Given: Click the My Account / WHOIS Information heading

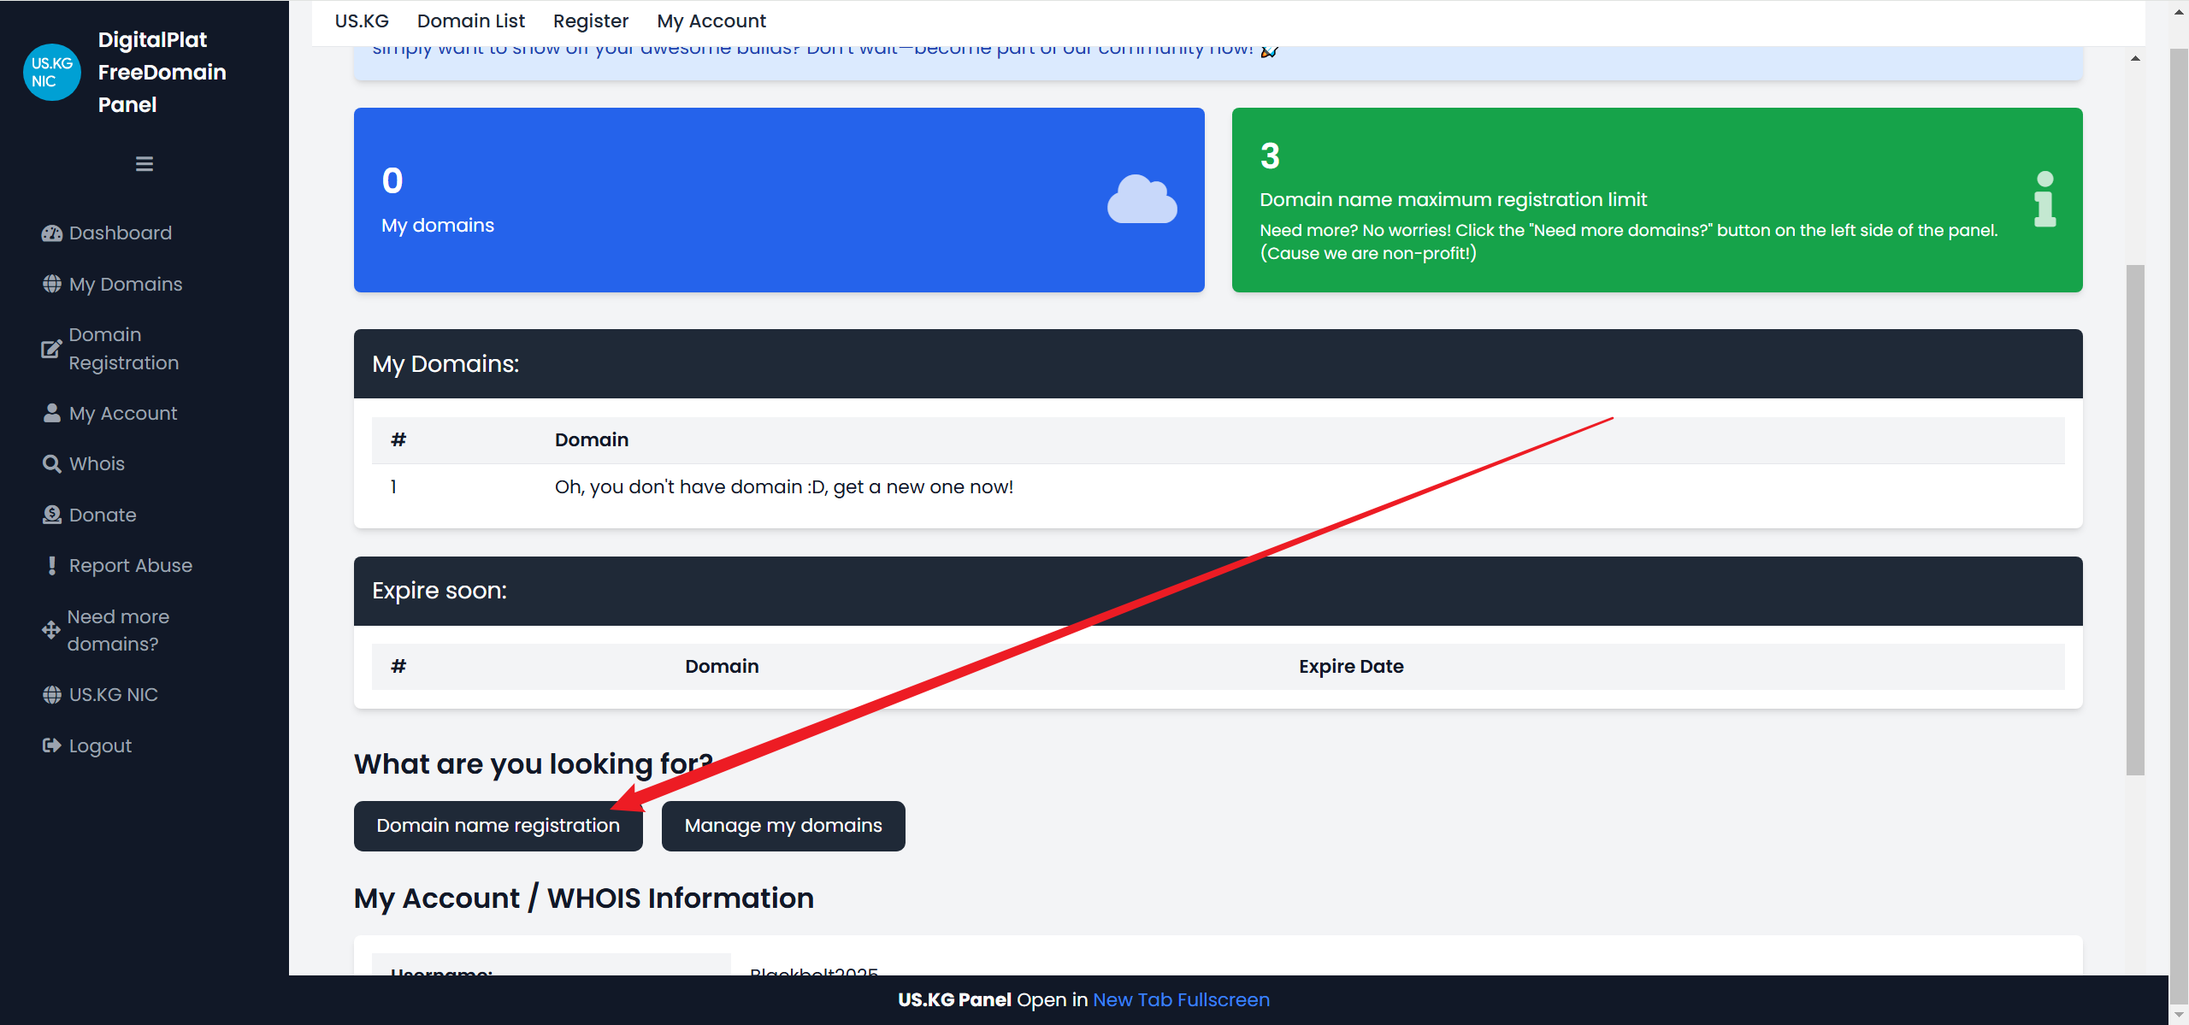Looking at the screenshot, I should click(x=584, y=898).
